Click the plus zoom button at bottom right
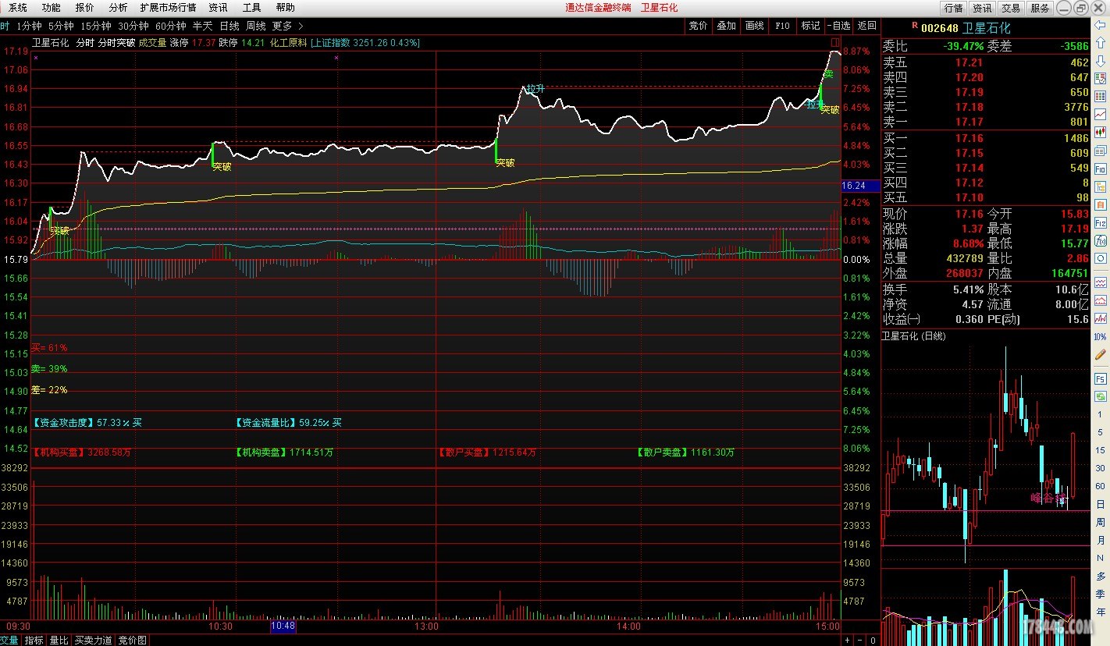Viewport: 1110px width, 646px height. (x=848, y=640)
